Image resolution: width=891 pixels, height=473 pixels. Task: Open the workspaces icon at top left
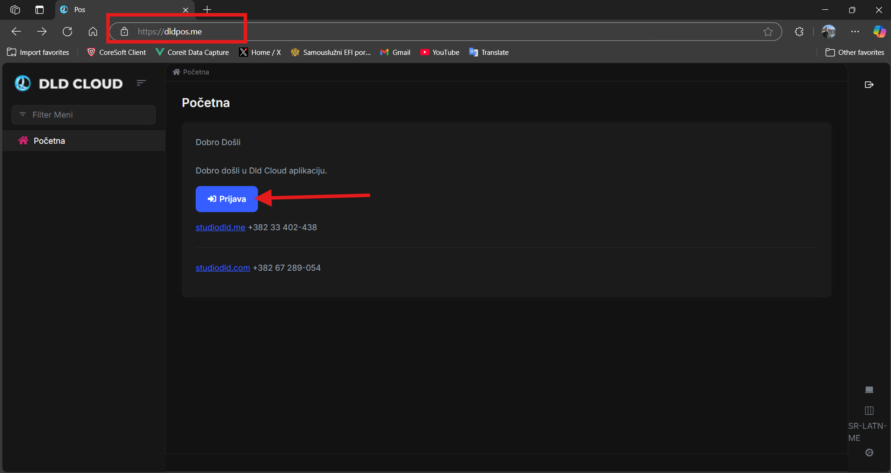point(15,10)
